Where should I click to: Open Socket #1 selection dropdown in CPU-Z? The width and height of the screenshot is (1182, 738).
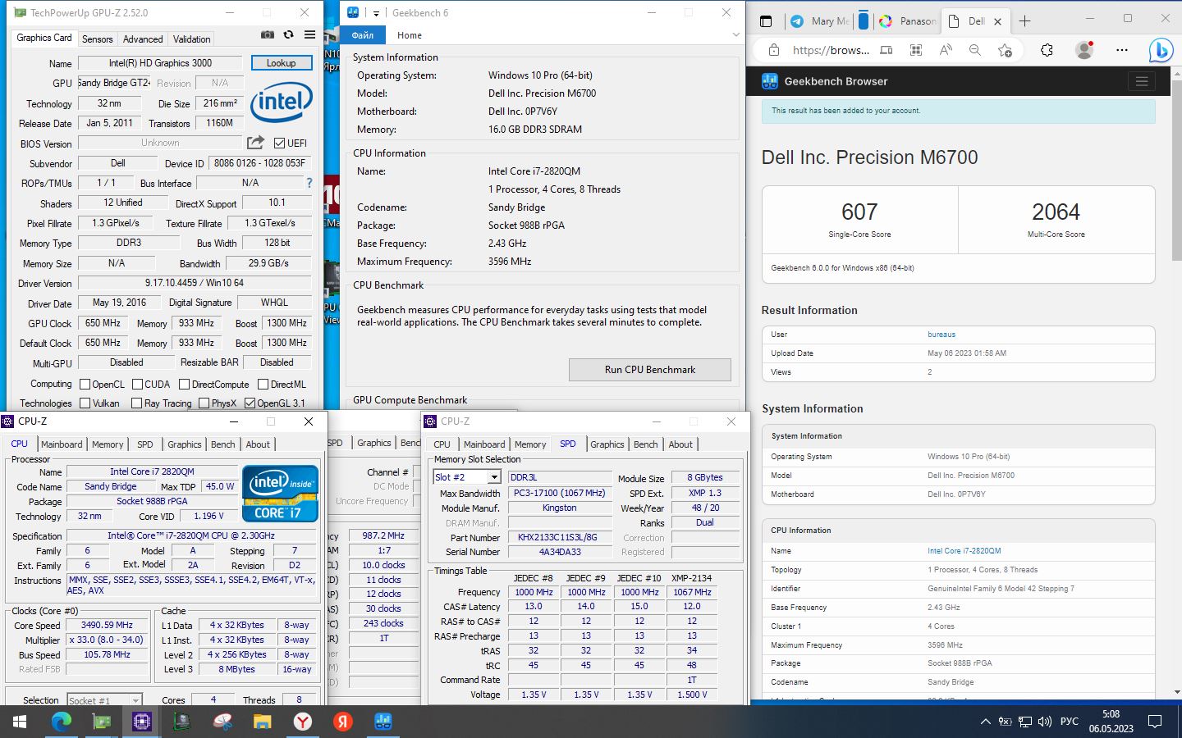coord(135,700)
